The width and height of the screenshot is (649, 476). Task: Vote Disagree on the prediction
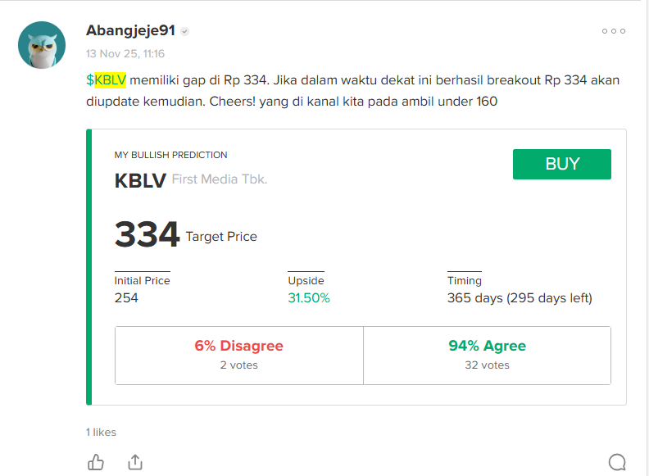(238, 355)
